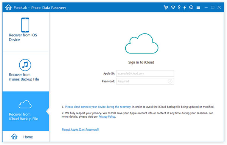Click the Apple ID input field
Image resolution: width=227 pixels, height=145 pixels.
[145, 73]
